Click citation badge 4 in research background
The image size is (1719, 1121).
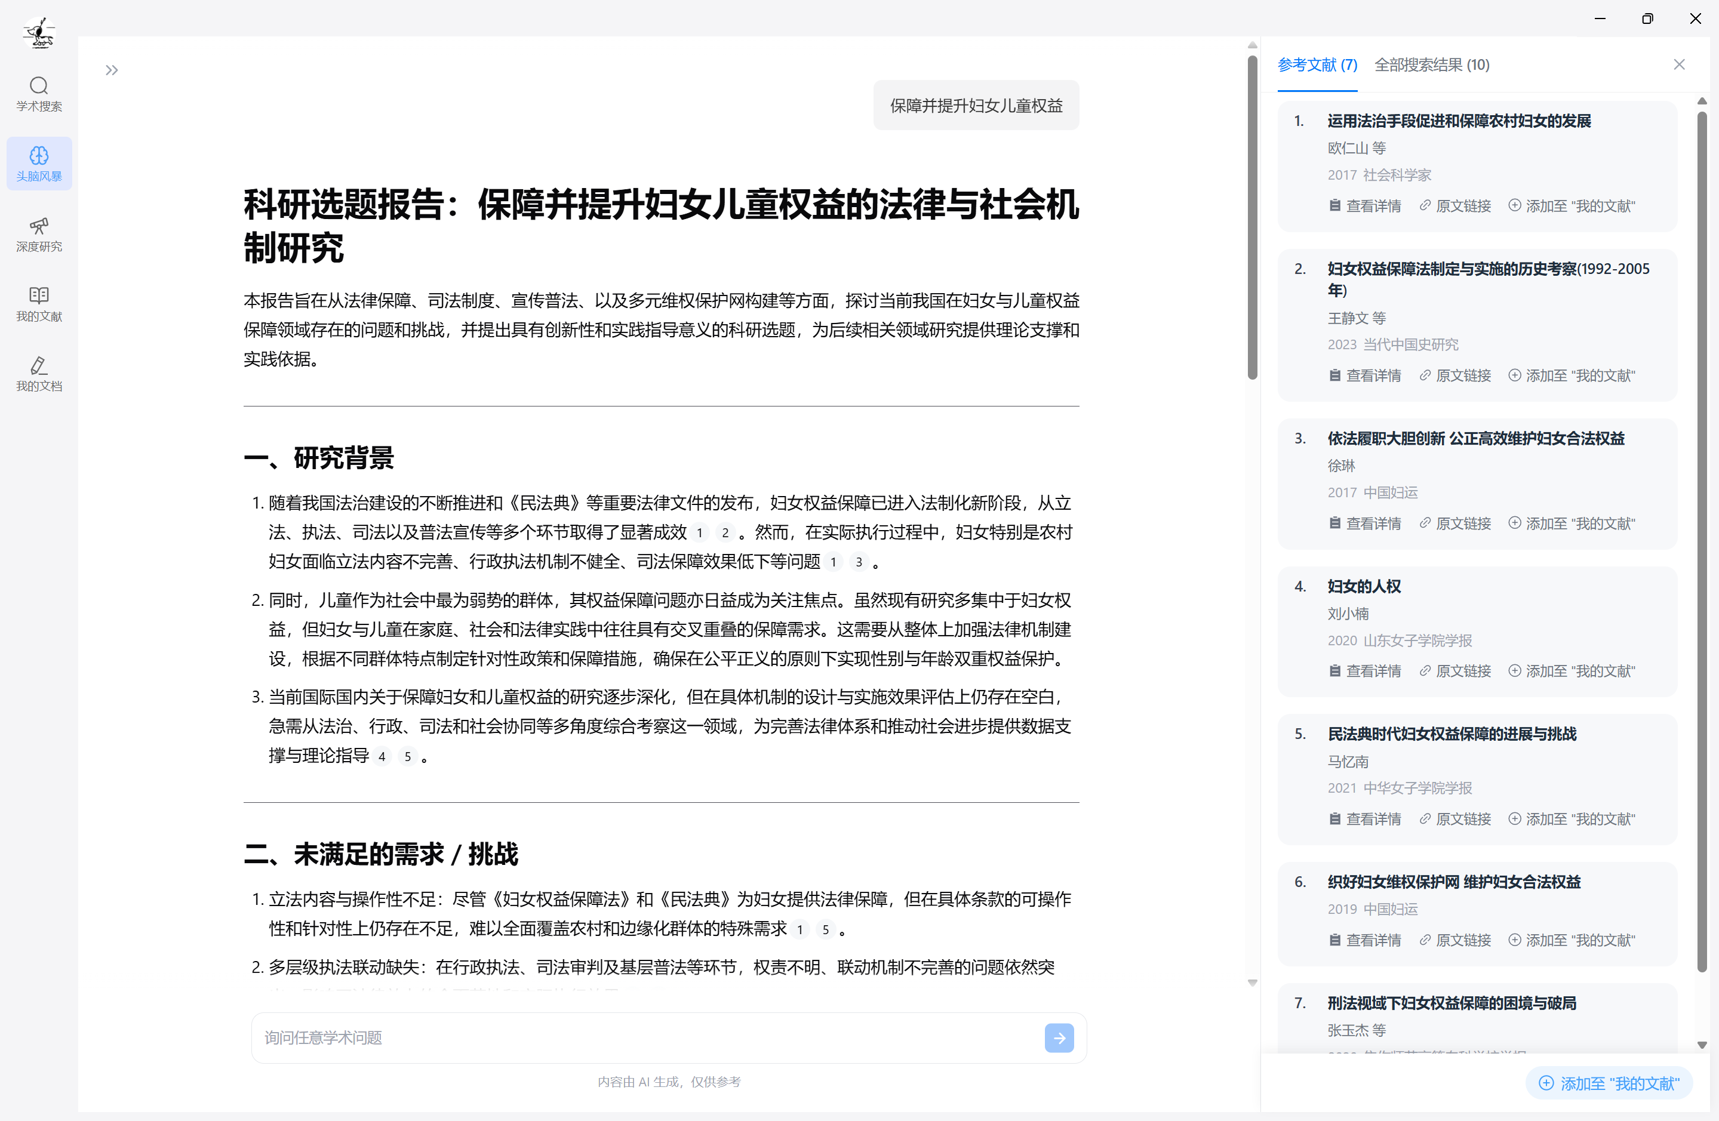[x=382, y=756]
